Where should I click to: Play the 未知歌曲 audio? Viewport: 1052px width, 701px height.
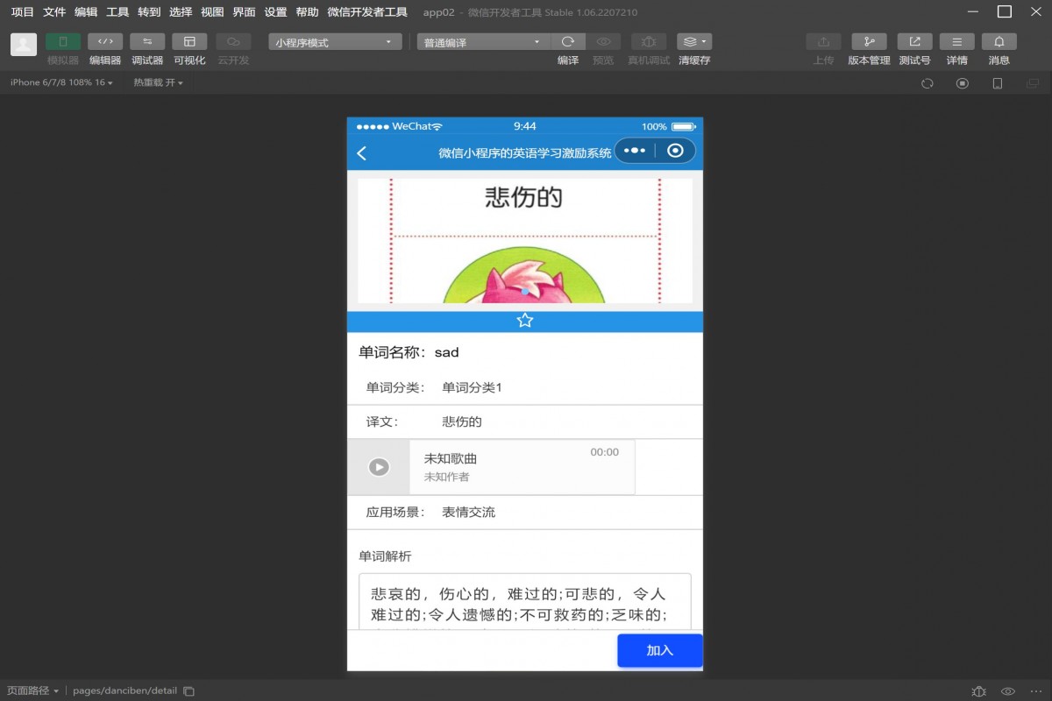[379, 467]
